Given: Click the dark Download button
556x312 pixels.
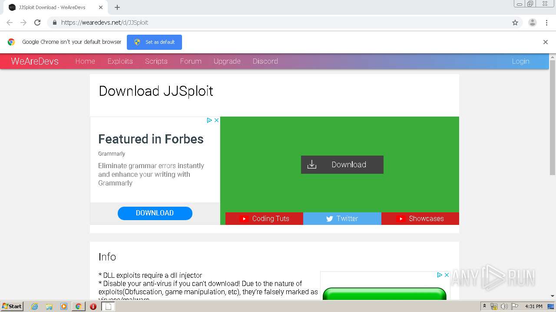Looking at the screenshot, I should (342, 165).
